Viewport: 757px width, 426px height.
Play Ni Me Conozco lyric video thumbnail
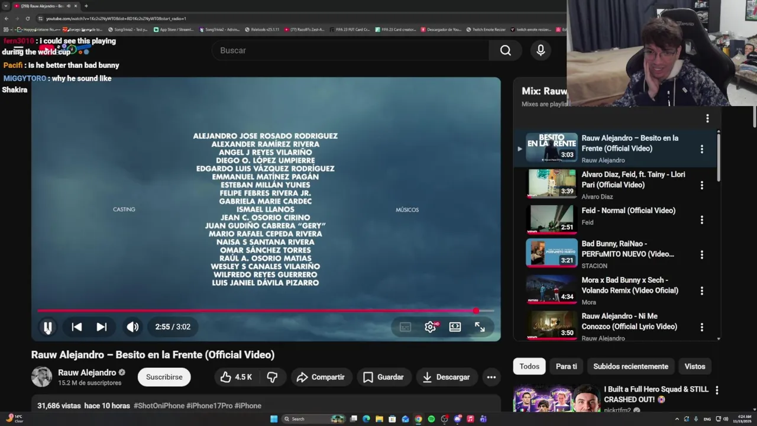click(552, 325)
